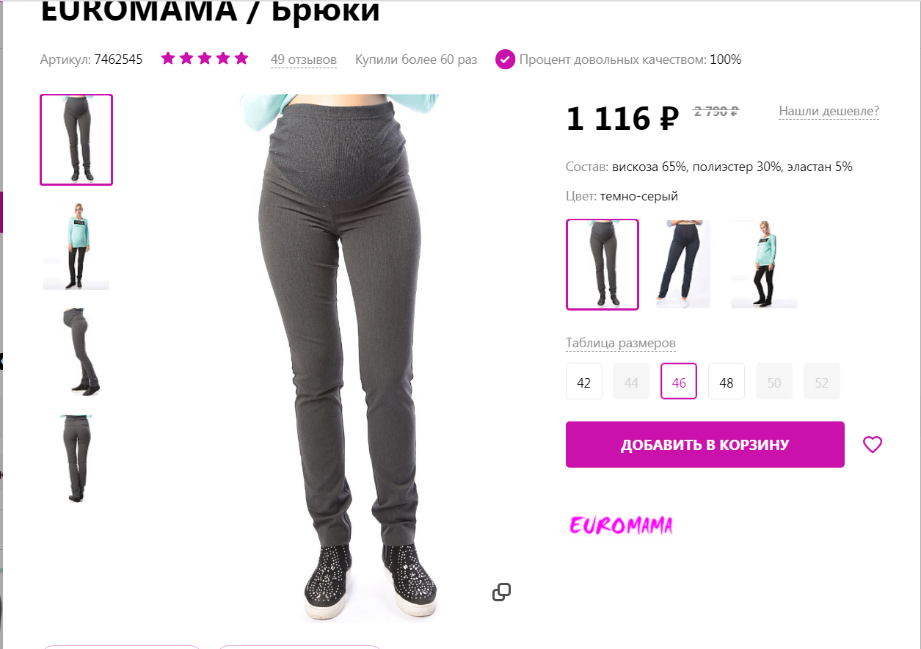Screen dimensions: 921x649
Task: Show the back view pants thumbnail
Action: pos(76,459)
